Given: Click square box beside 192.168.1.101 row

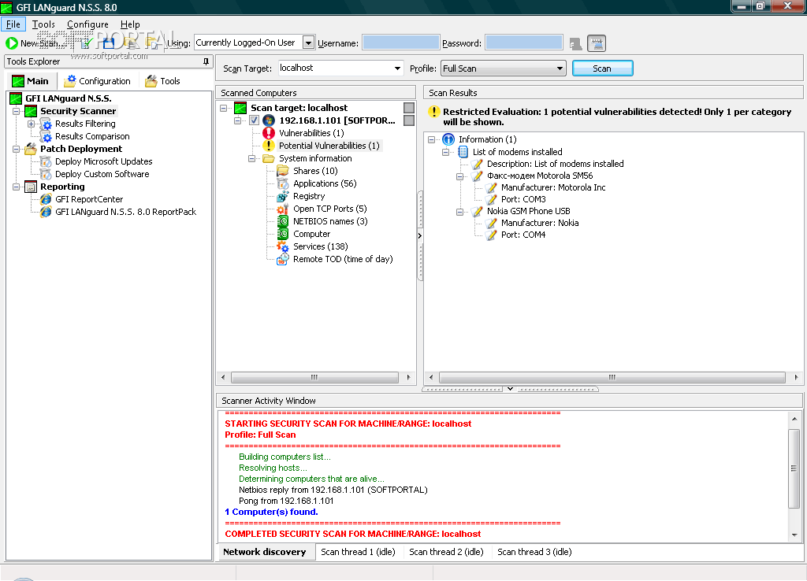Looking at the screenshot, I should [x=409, y=120].
